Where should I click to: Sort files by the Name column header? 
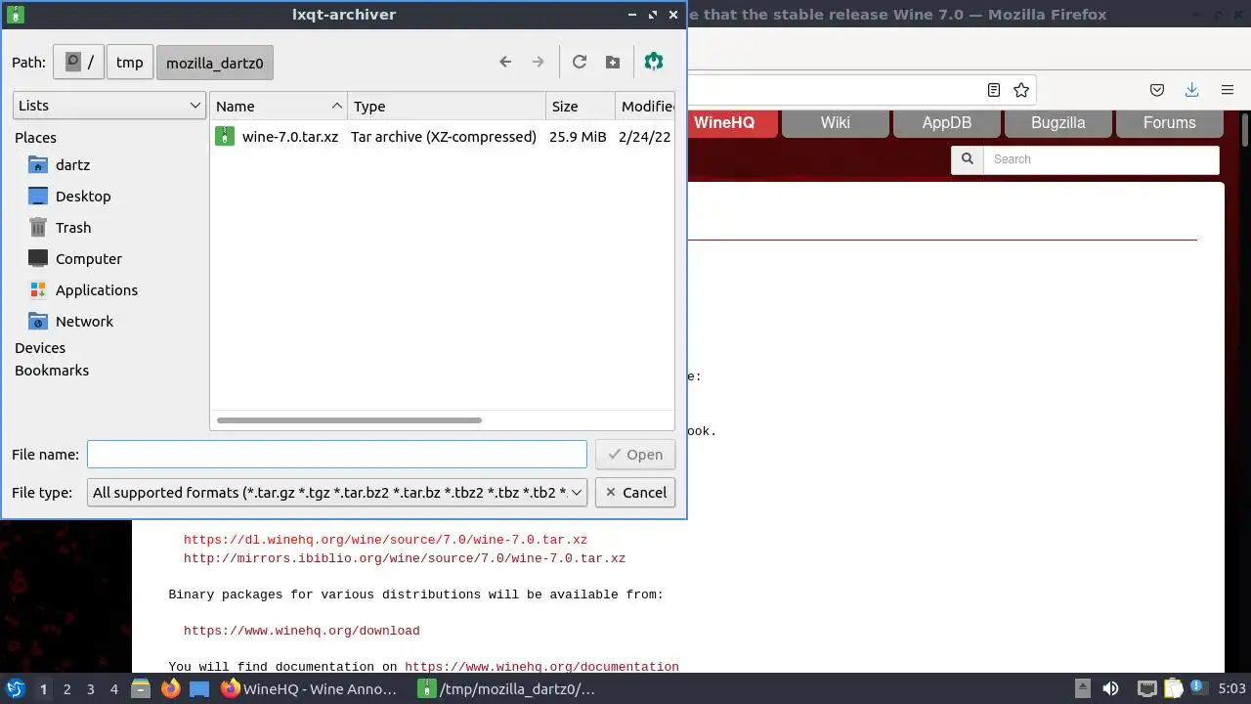(x=279, y=106)
